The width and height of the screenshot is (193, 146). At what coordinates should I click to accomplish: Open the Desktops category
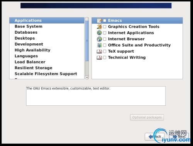coord(47,38)
